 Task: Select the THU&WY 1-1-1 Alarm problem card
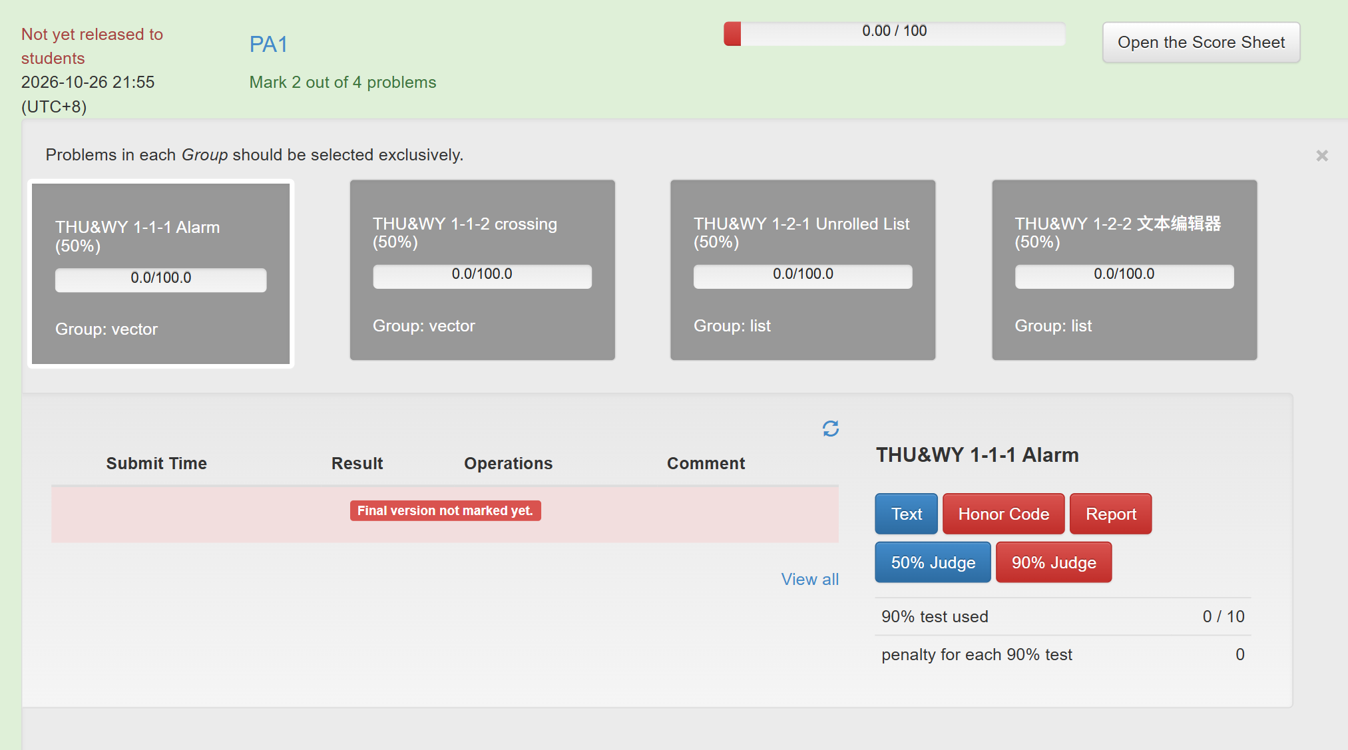(161, 274)
